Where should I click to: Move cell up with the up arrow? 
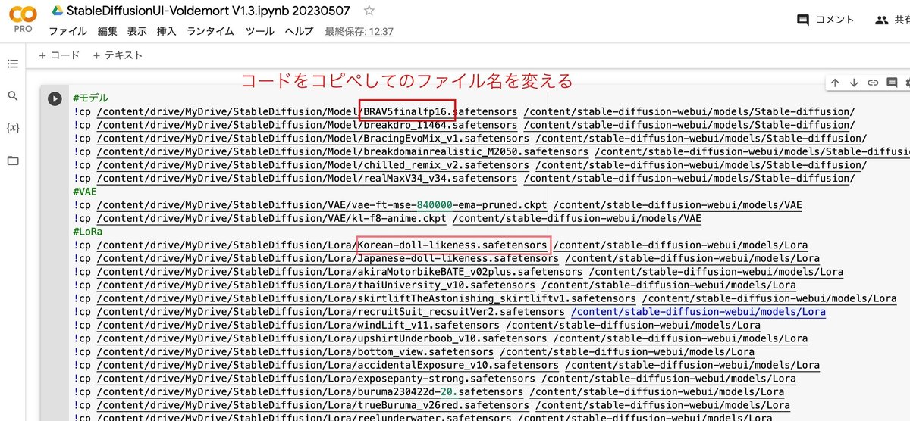click(835, 83)
